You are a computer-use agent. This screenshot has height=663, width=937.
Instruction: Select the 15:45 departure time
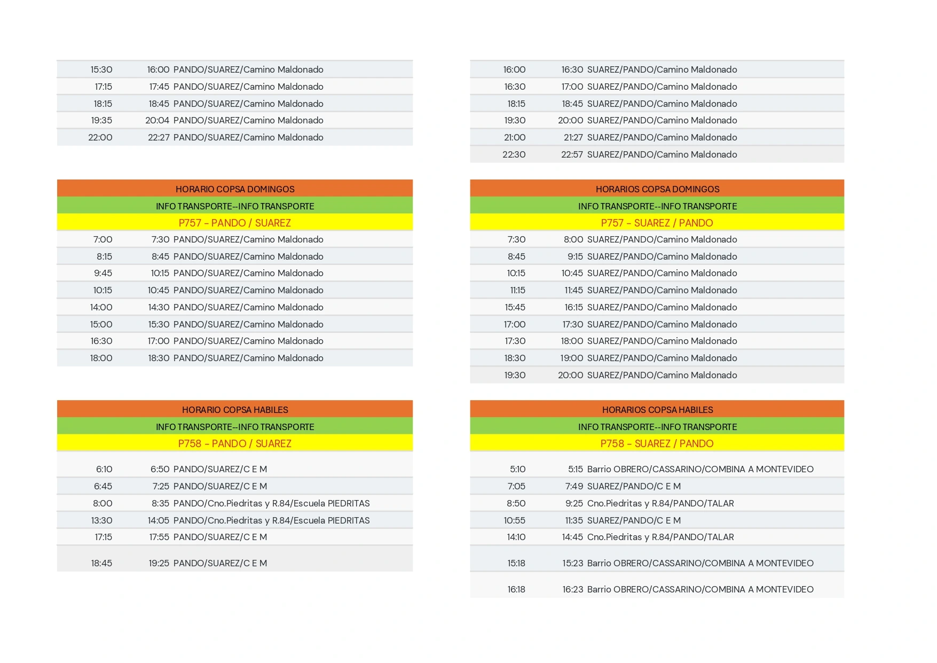point(515,307)
